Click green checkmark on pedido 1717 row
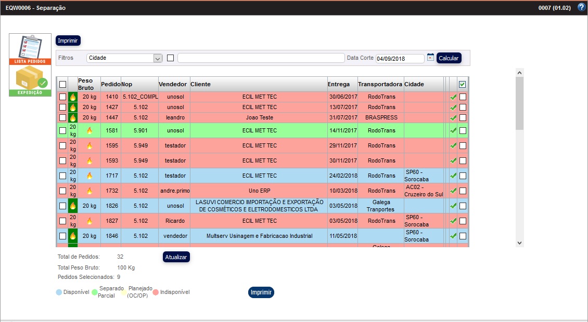588x322 pixels. tap(453, 176)
